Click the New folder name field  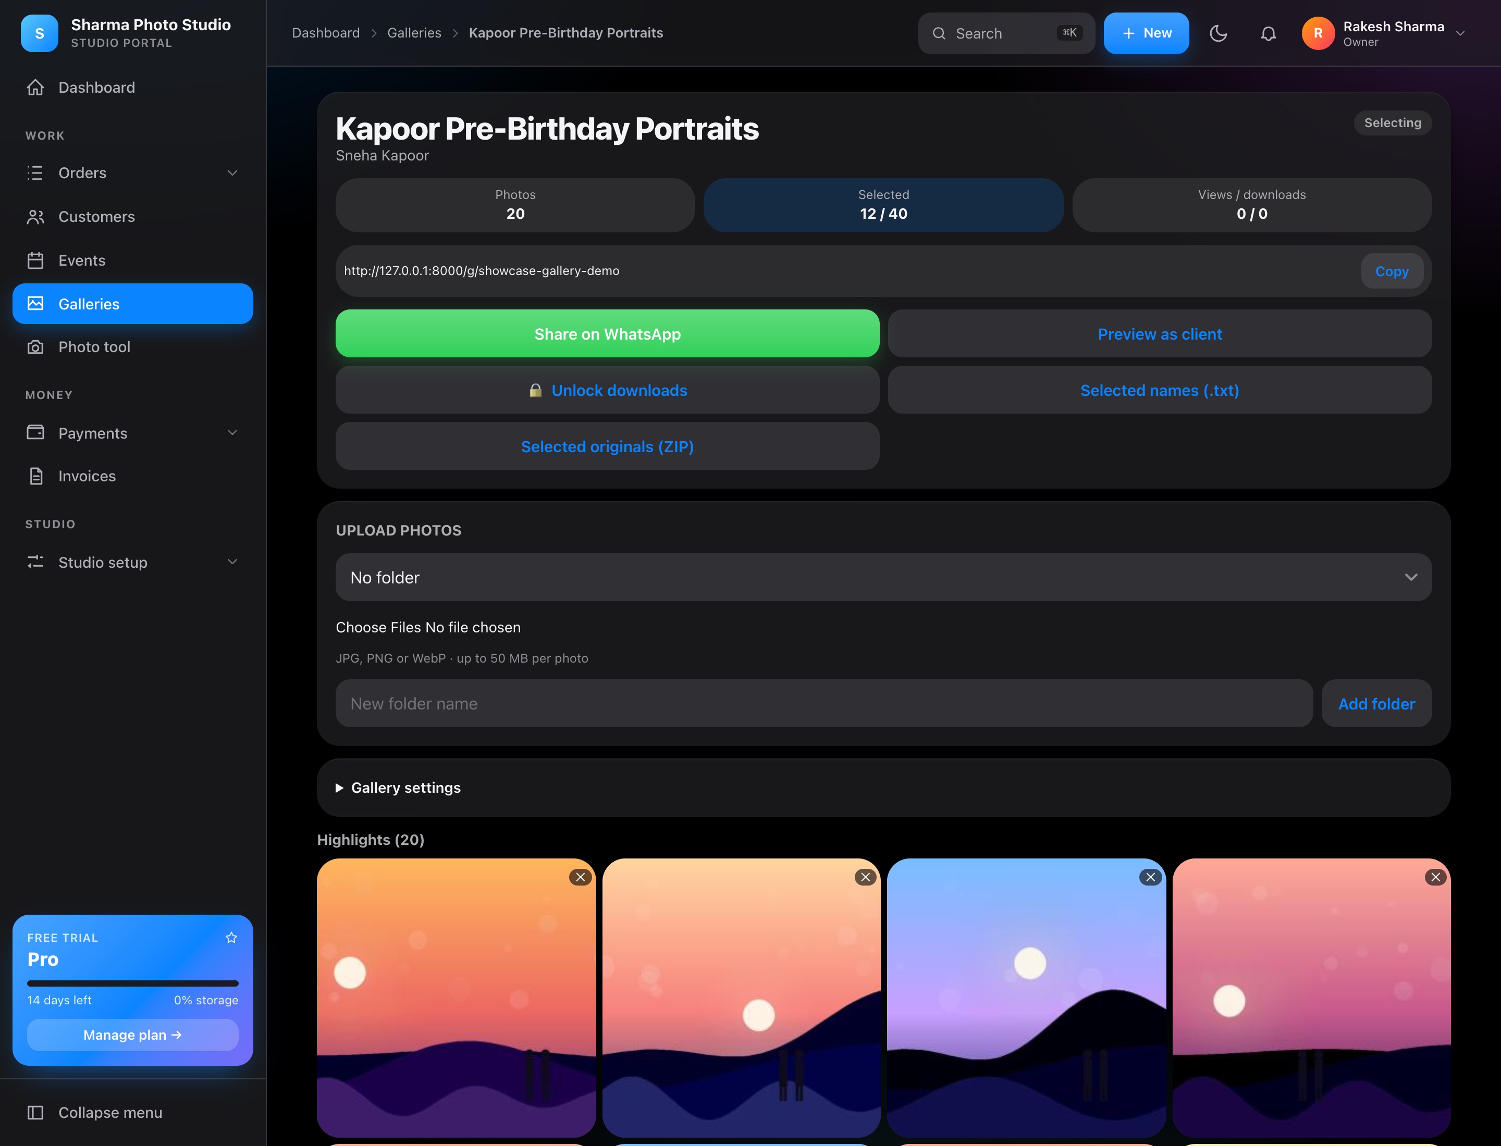coord(824,703)
